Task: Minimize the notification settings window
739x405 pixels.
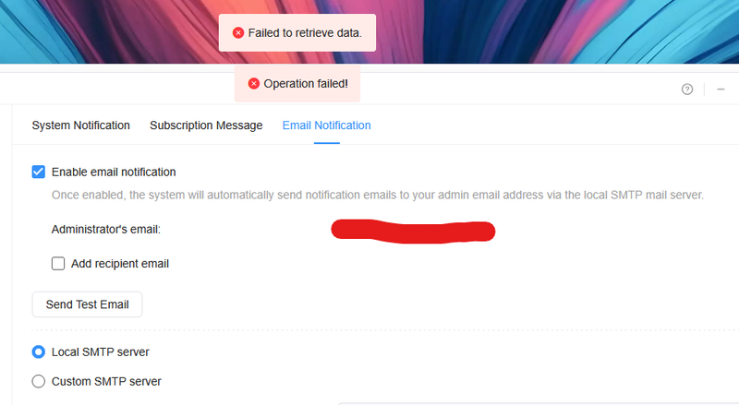Action: (721, 89)
